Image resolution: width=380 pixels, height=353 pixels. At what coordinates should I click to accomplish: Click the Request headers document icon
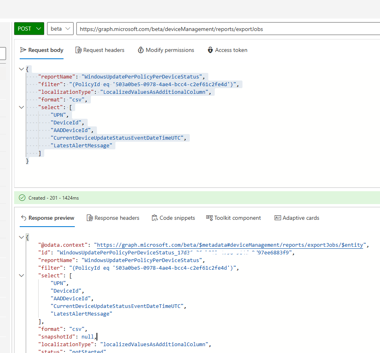tap(78, 50)
